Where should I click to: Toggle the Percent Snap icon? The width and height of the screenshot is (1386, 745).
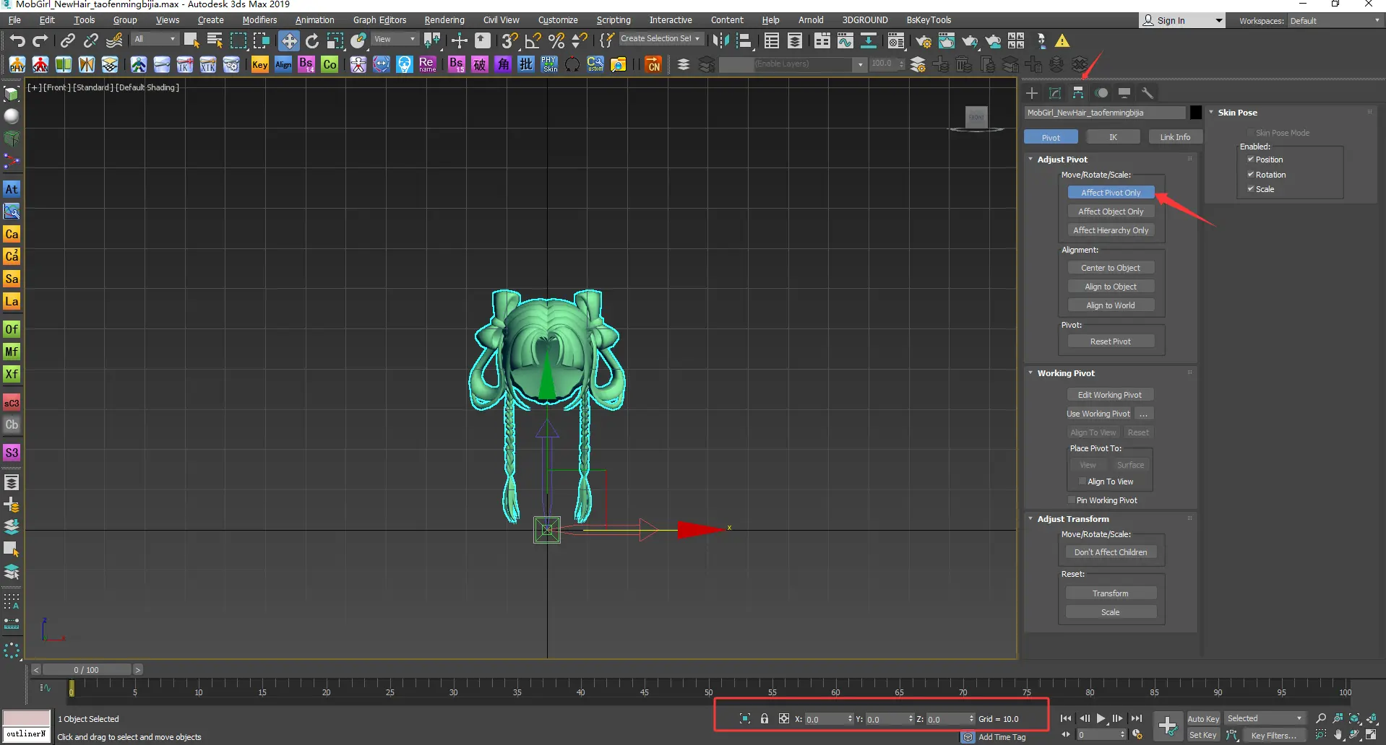coord(556,40)
